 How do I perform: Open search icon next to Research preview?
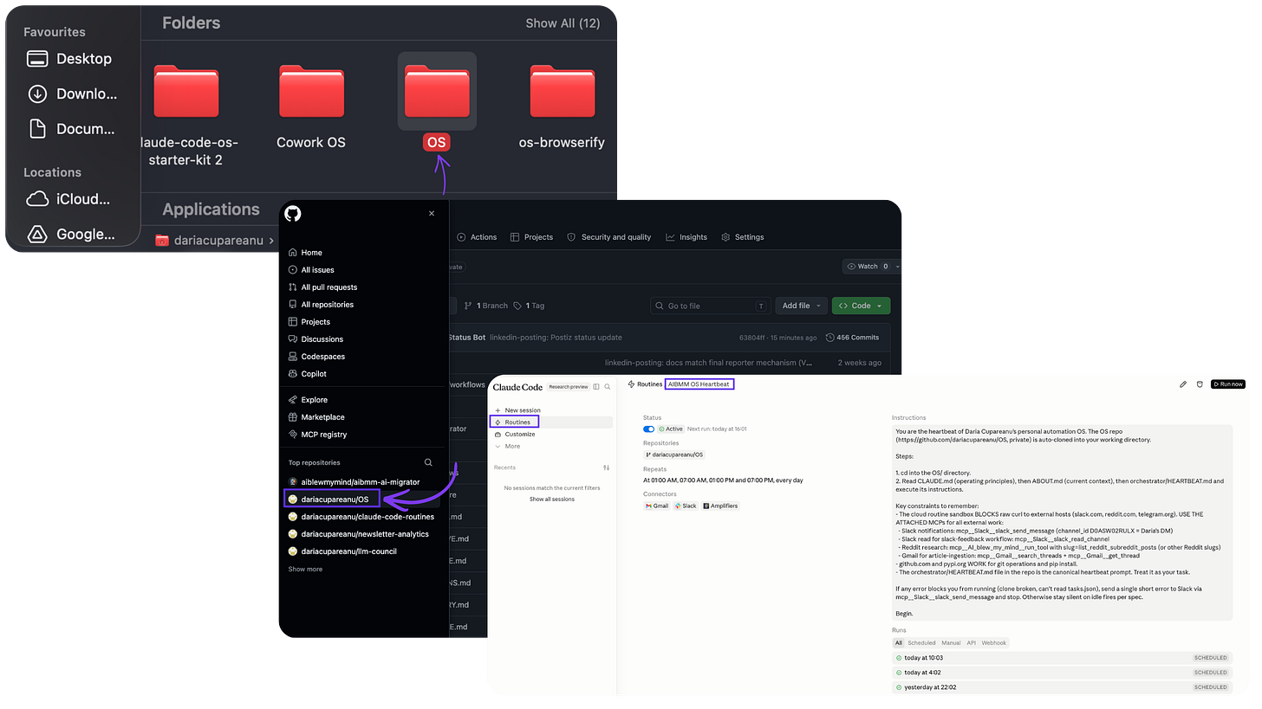(x=608, y=386)
